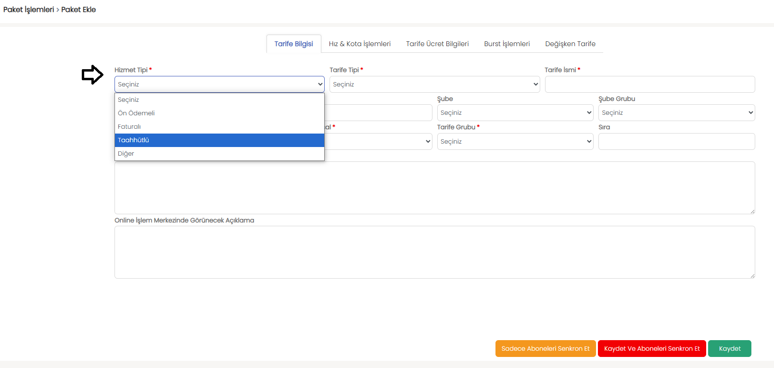Switch to the Tarife Bilgisi tab
This screenshot has width=774, height=368.
click(293, 44)
